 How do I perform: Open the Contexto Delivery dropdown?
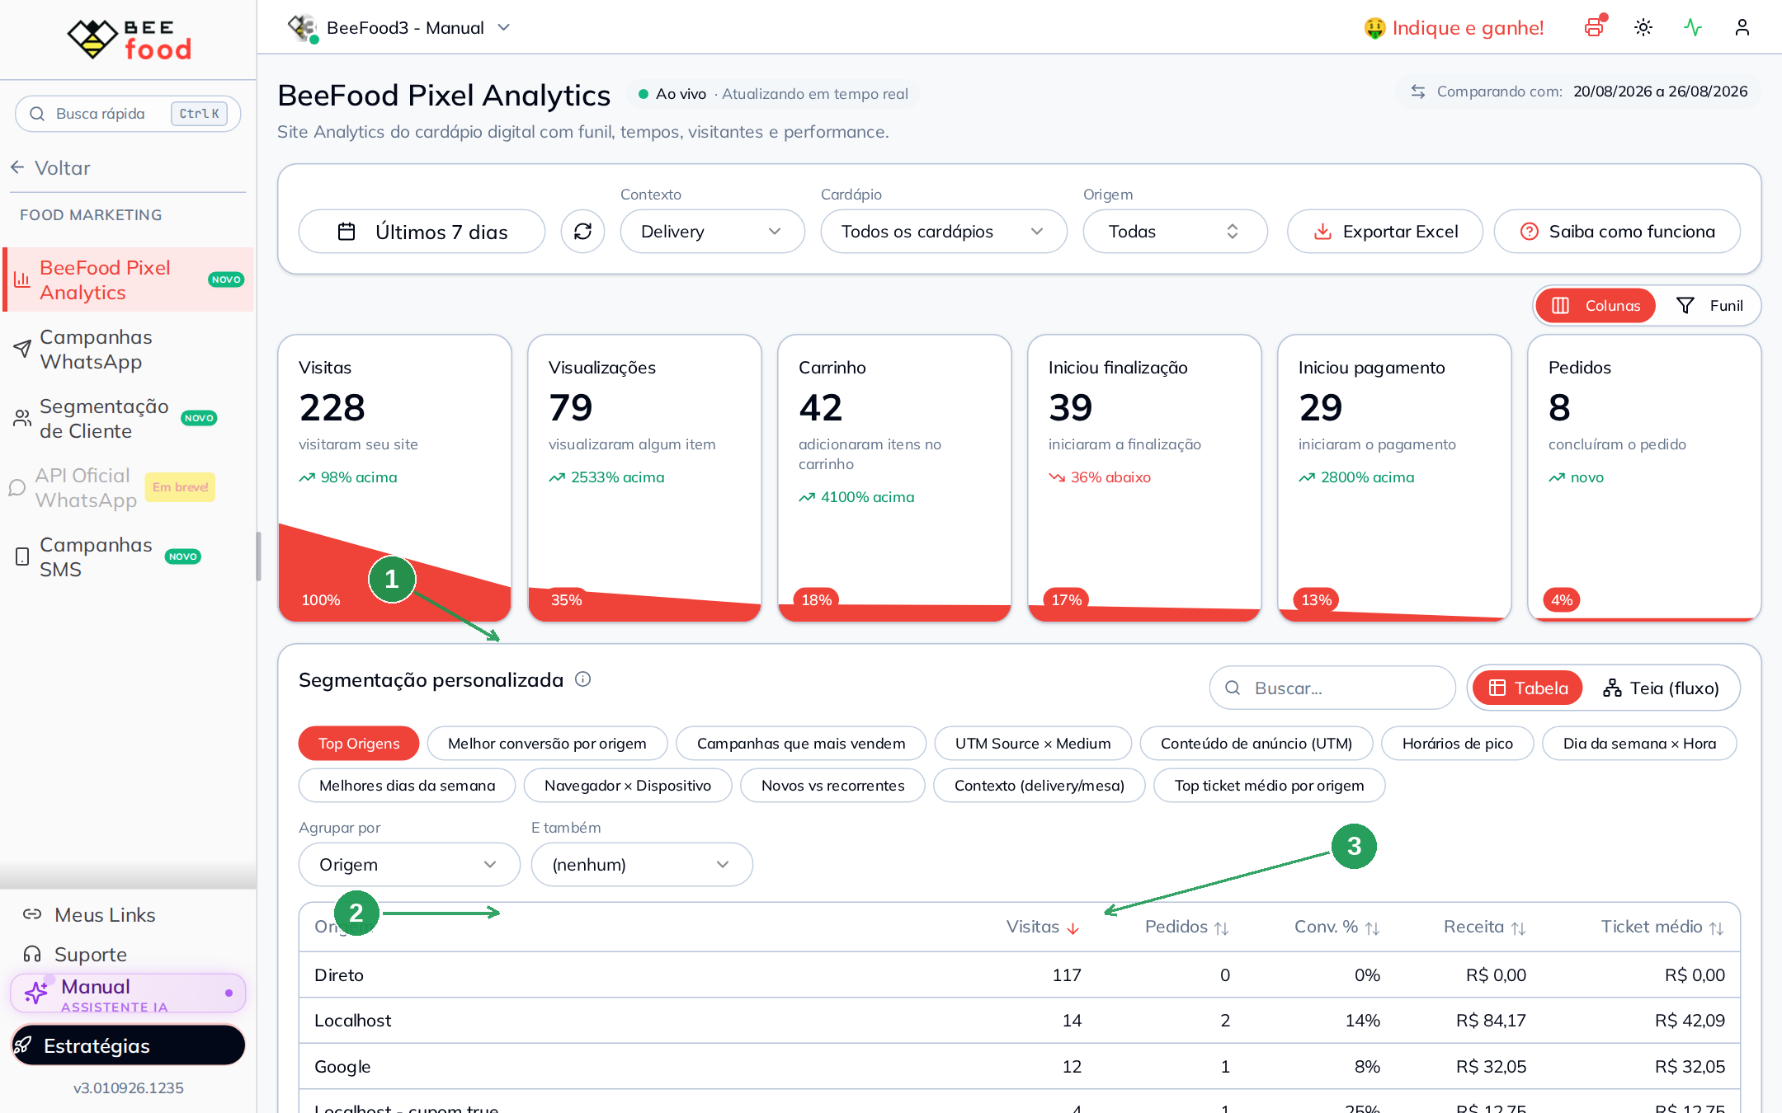712,232
